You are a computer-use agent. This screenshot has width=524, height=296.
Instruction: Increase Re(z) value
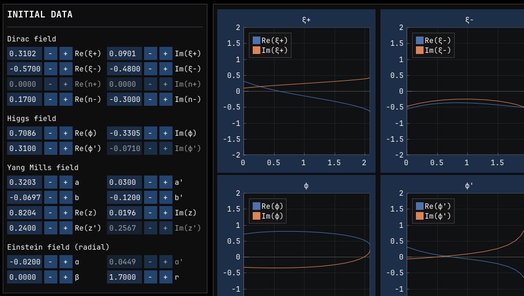click(x=66, y=213)
